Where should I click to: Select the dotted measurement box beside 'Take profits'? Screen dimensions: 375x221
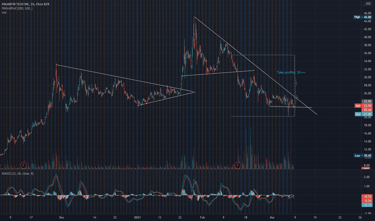(x=295, y=86)
